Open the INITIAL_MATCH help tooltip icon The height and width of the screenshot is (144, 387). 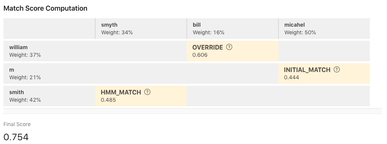[337, 69]
